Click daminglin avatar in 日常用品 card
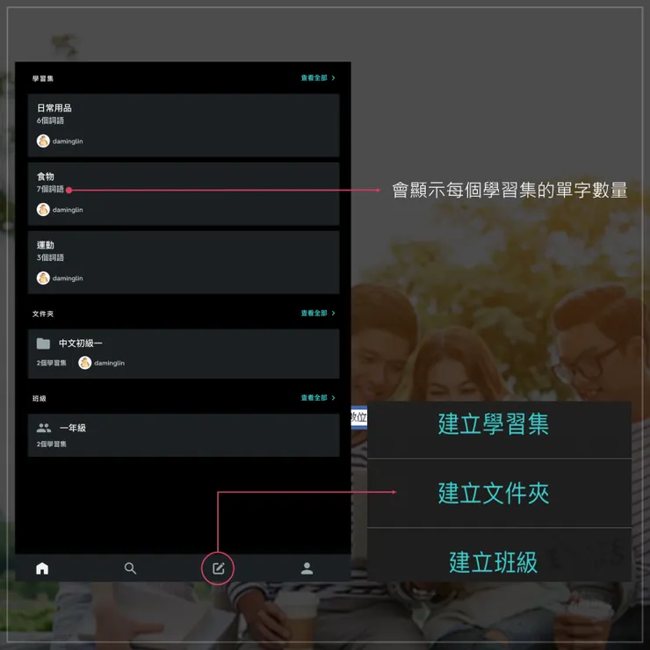 tap(43, 141)
